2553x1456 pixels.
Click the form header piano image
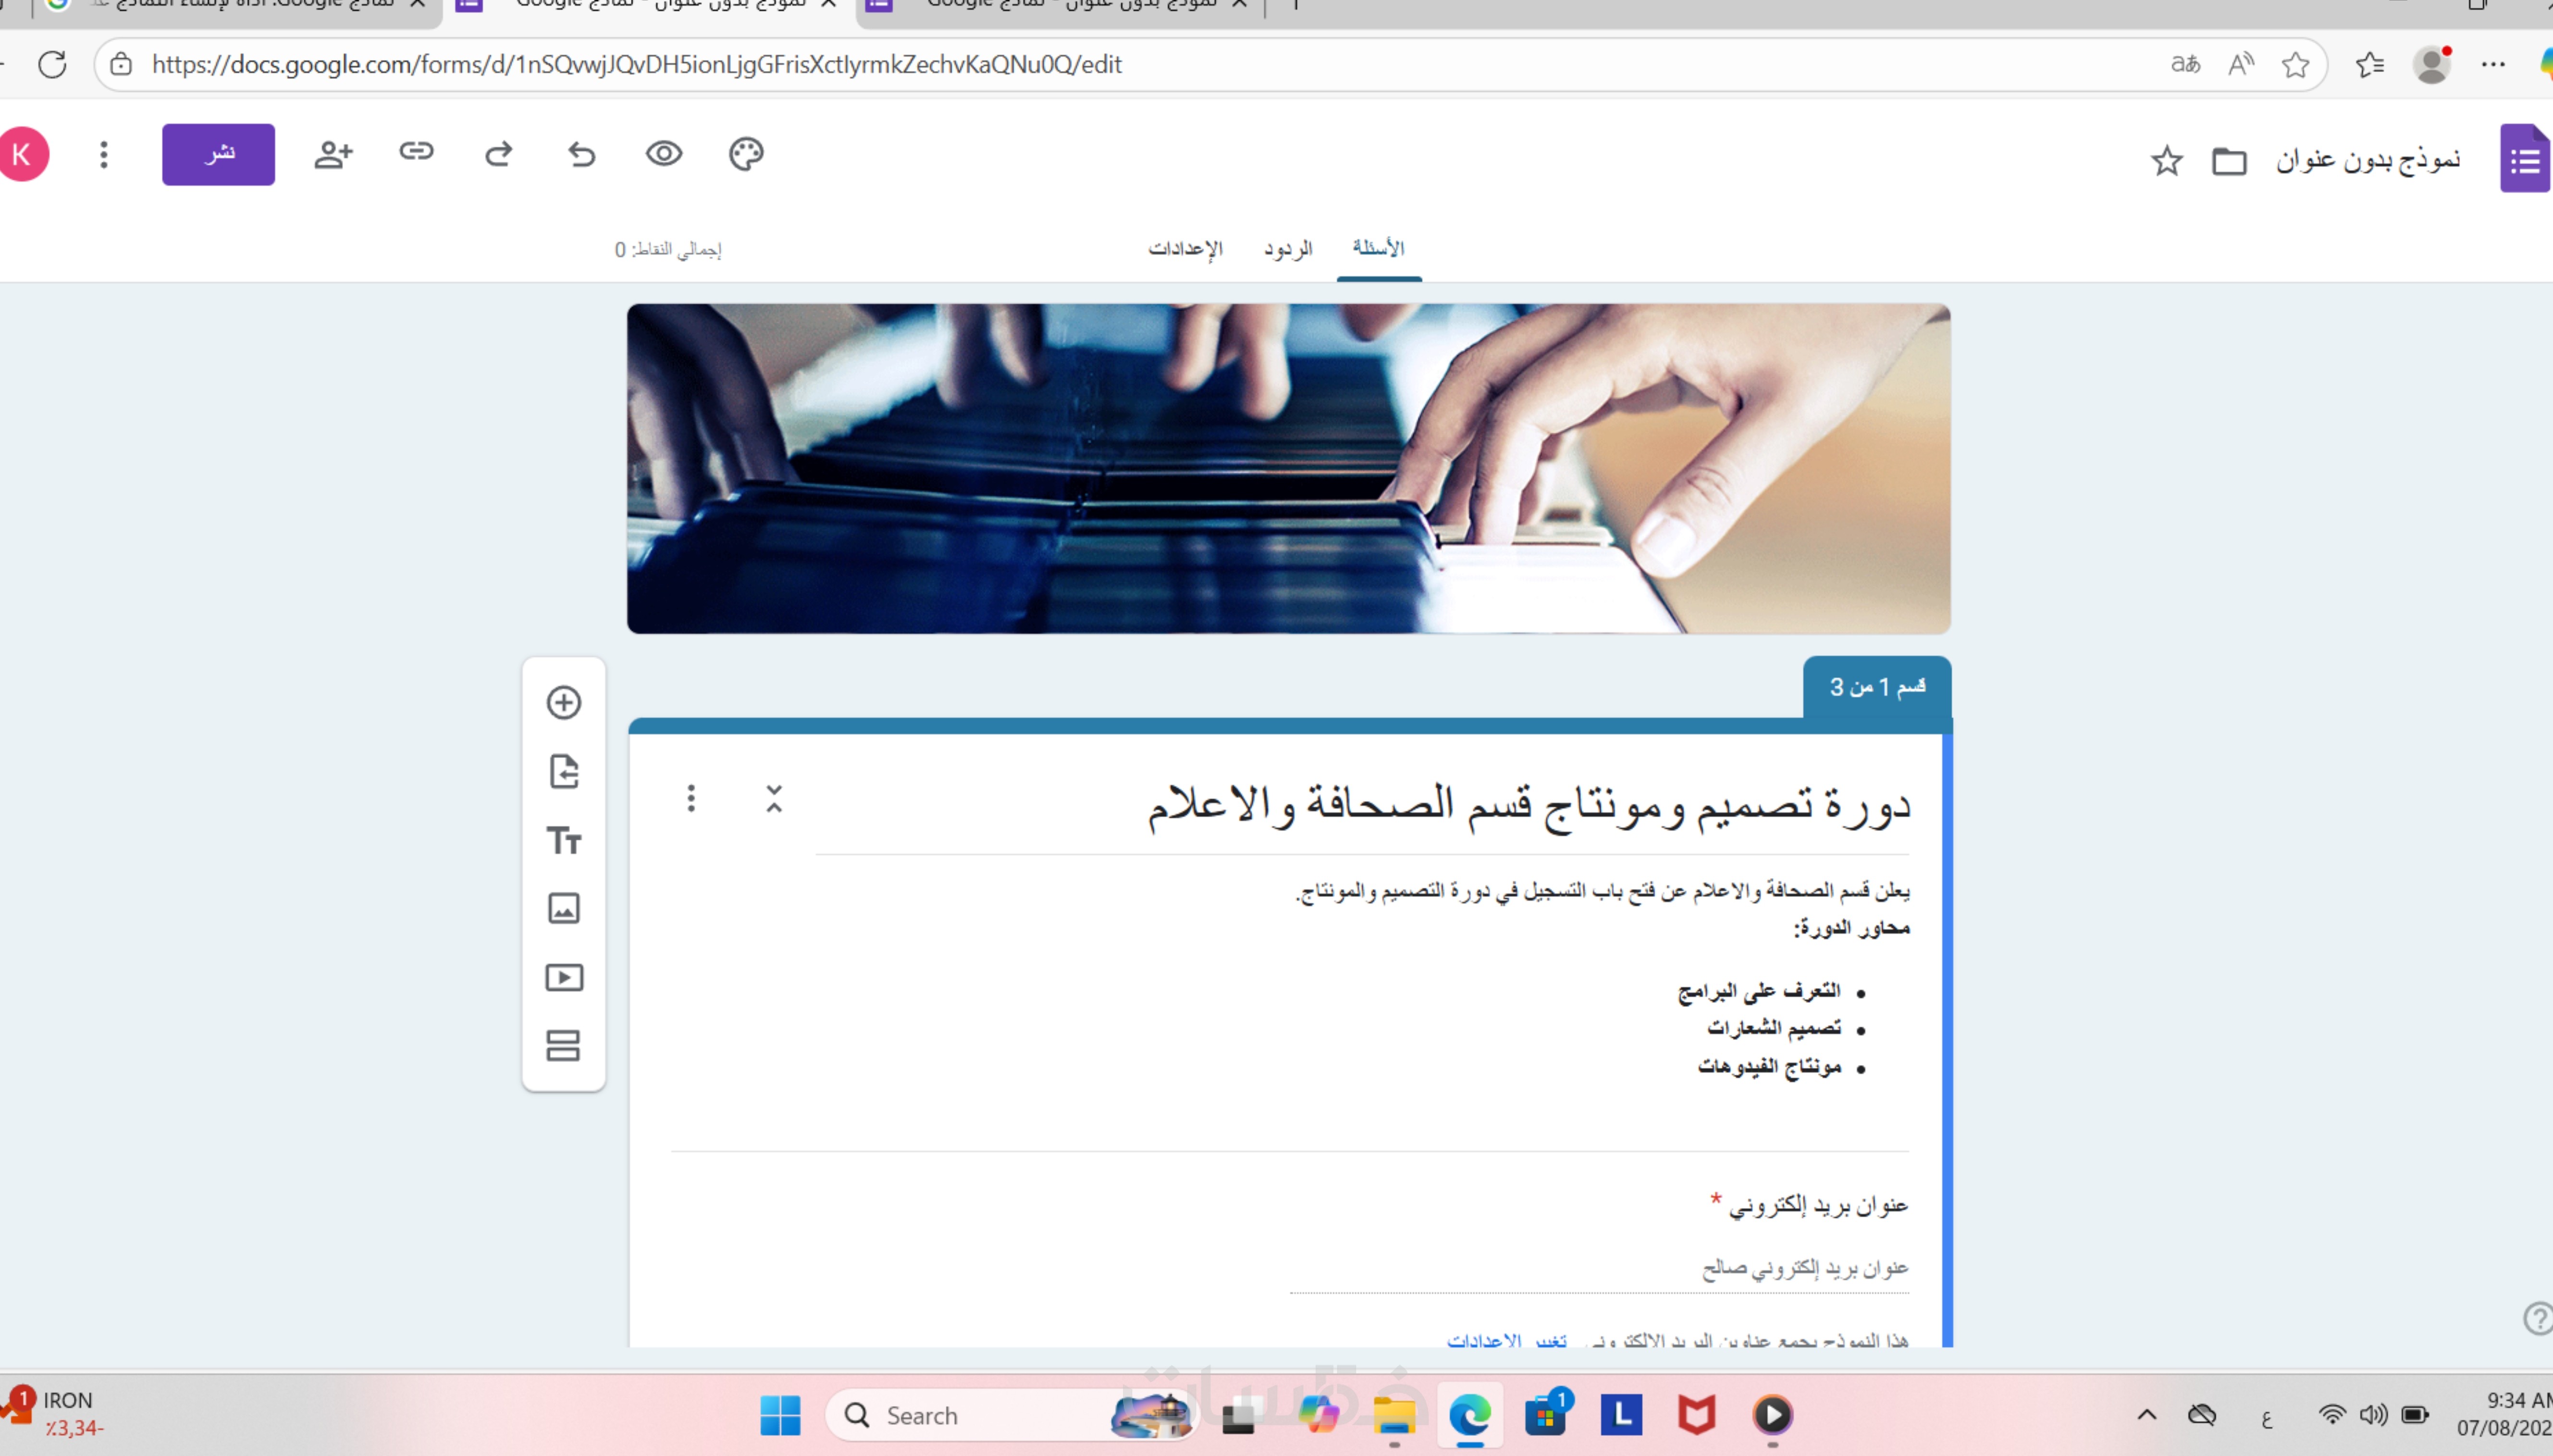click(x=1288, y=468)
